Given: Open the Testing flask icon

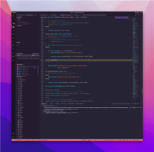Looking at the screenshot, I should tap(13, 38).
